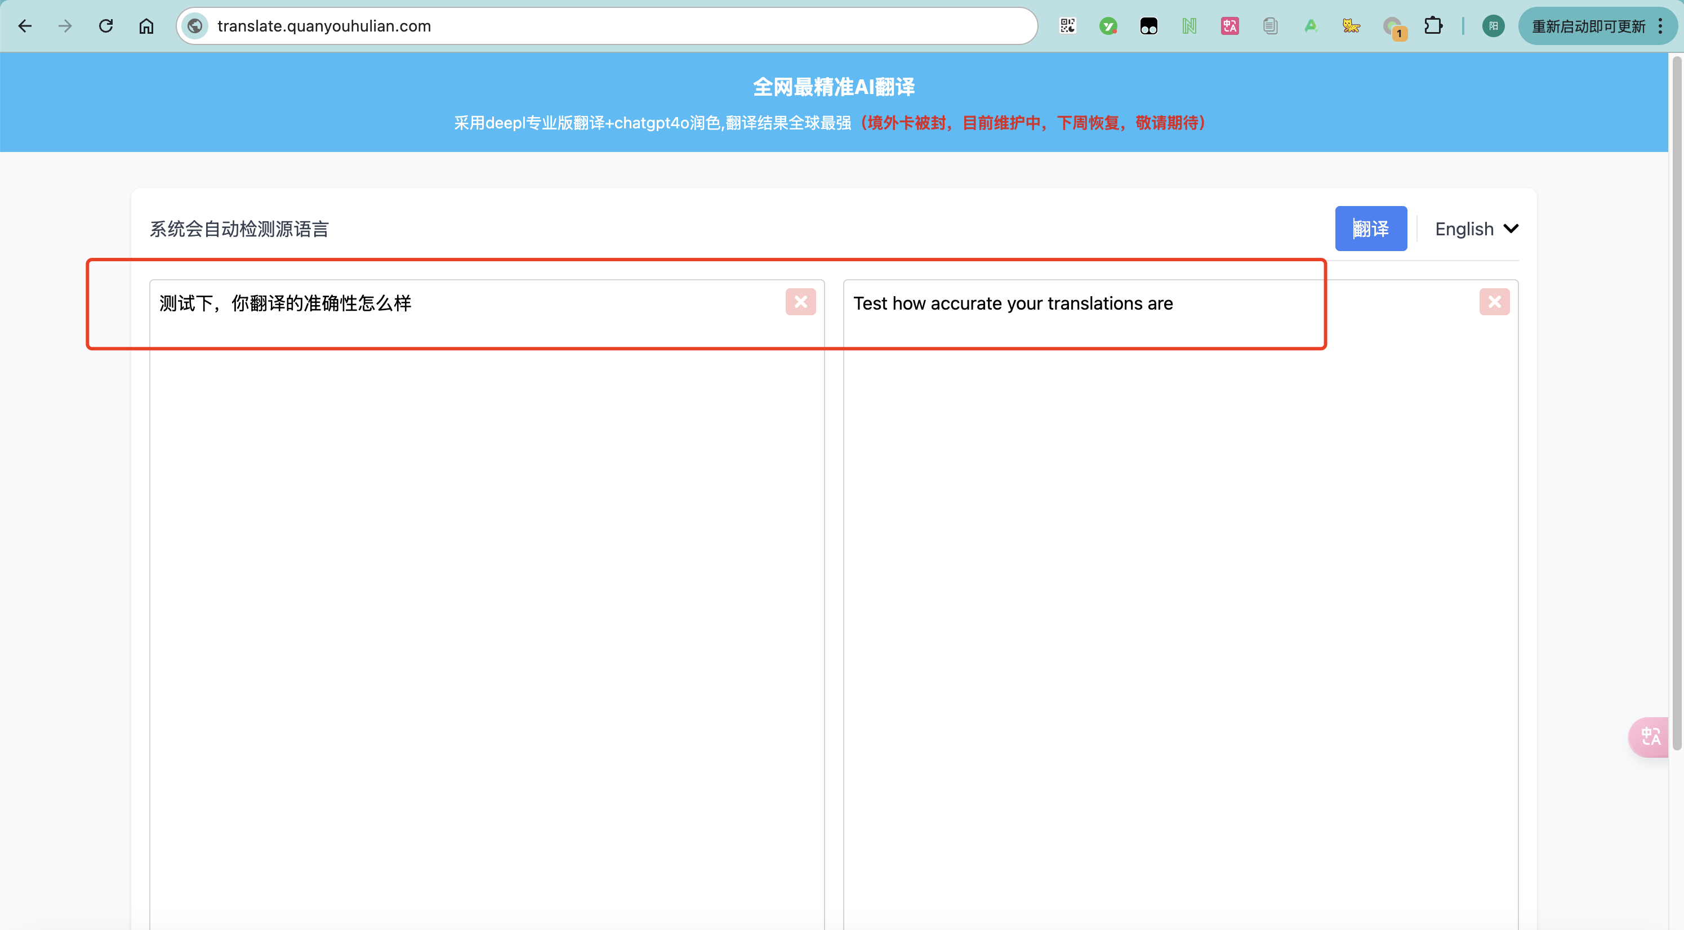
Task: Open the yellow cat extension icon
Action: point(1351,26)
